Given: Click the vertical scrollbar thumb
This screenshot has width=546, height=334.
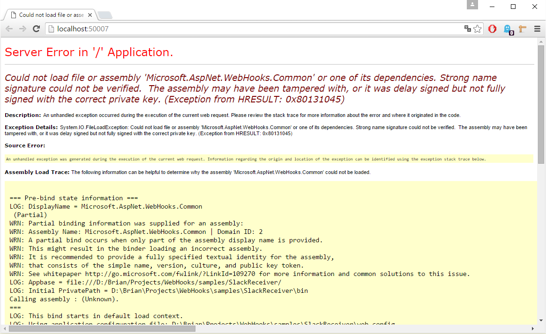Looking at the screenshot, I should click(541, 104).
